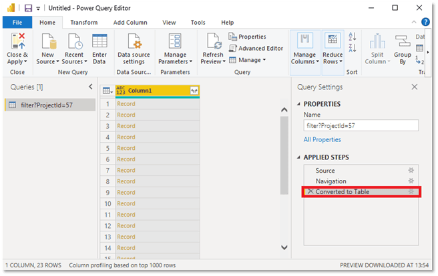Viewport: 438px width, 276px height.
Task: Switch to the View tab
Action: click(169, 22)
